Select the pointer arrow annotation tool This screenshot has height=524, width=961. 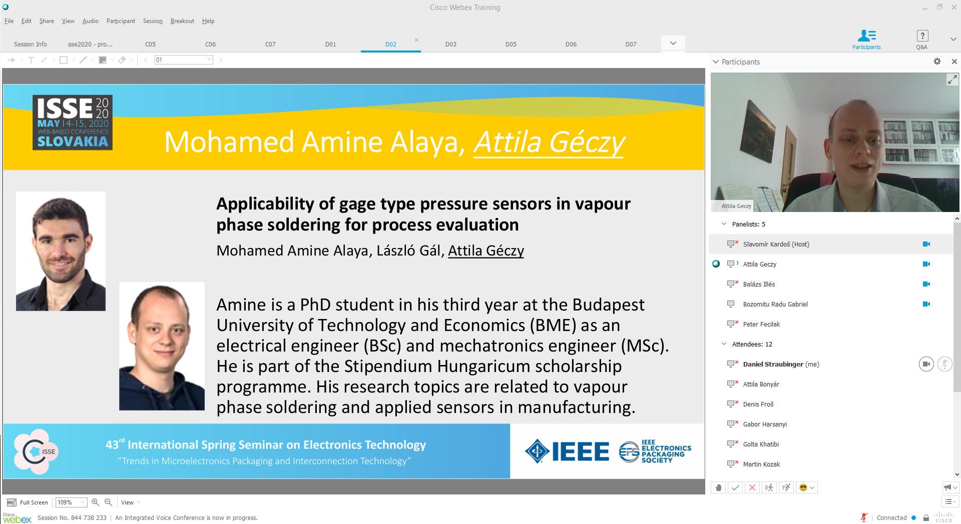pyautogui.click(x=11, y=60)
